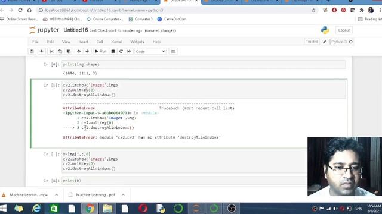382x214 pixels.
Task: Restart kernel and run all icon
Action: (x=129, y=51)
